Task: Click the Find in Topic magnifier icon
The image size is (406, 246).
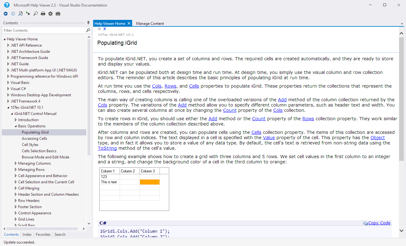Action: click(x=36, y=14)
